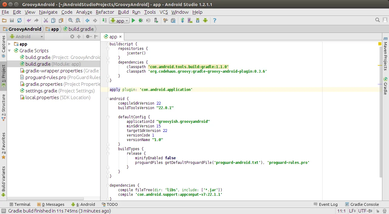
Task: Collapse all nodes in Project view
Action: pos(79,36)
